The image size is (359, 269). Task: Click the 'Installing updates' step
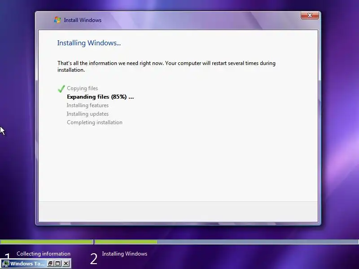88,114
